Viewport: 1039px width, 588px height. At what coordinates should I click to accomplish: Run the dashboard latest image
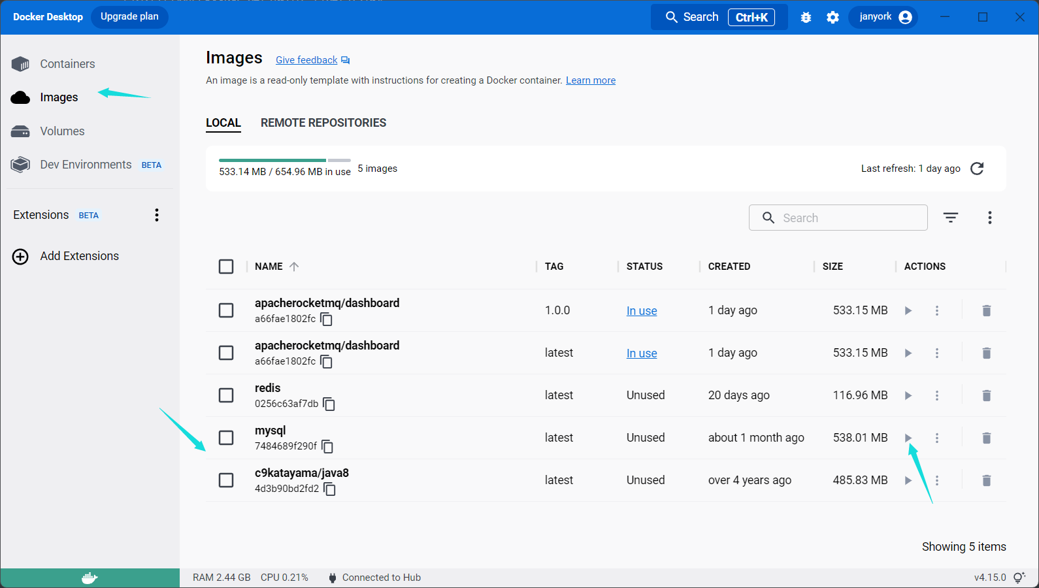908,353
